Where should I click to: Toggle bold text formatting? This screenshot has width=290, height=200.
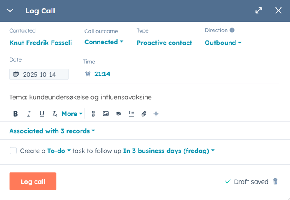(x=16, y=114)
